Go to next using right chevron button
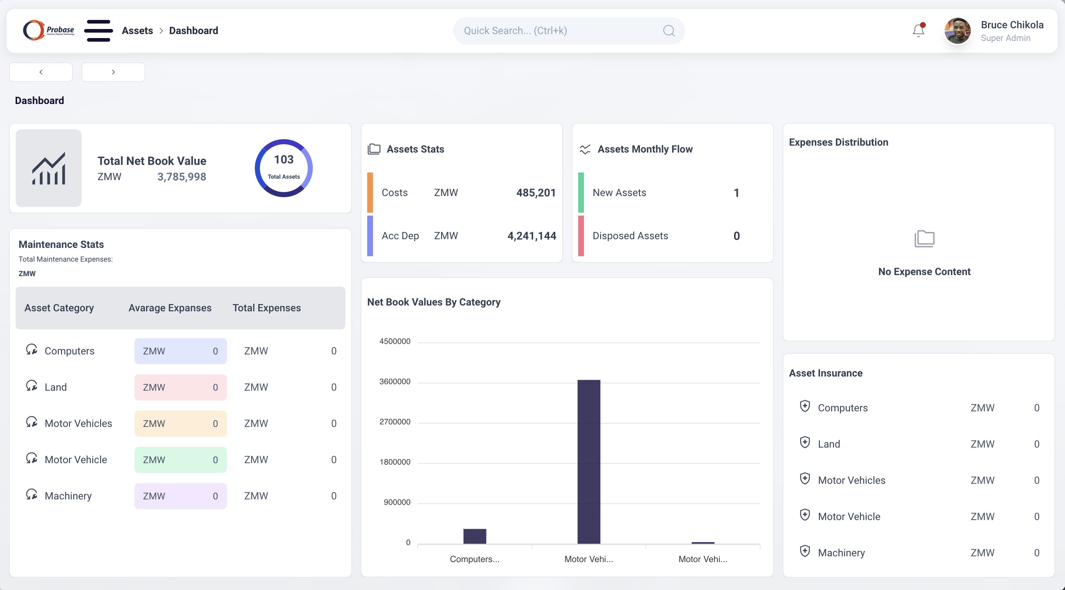Screen dimensions: 1065x590 pos(113,72)
